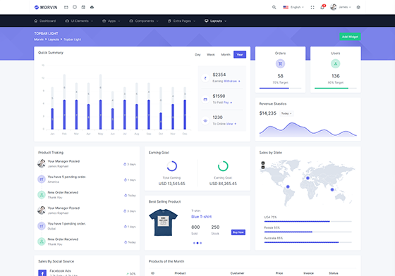Zoom out on the Sales by State map
395x276 pixels.
pos(262,167)
